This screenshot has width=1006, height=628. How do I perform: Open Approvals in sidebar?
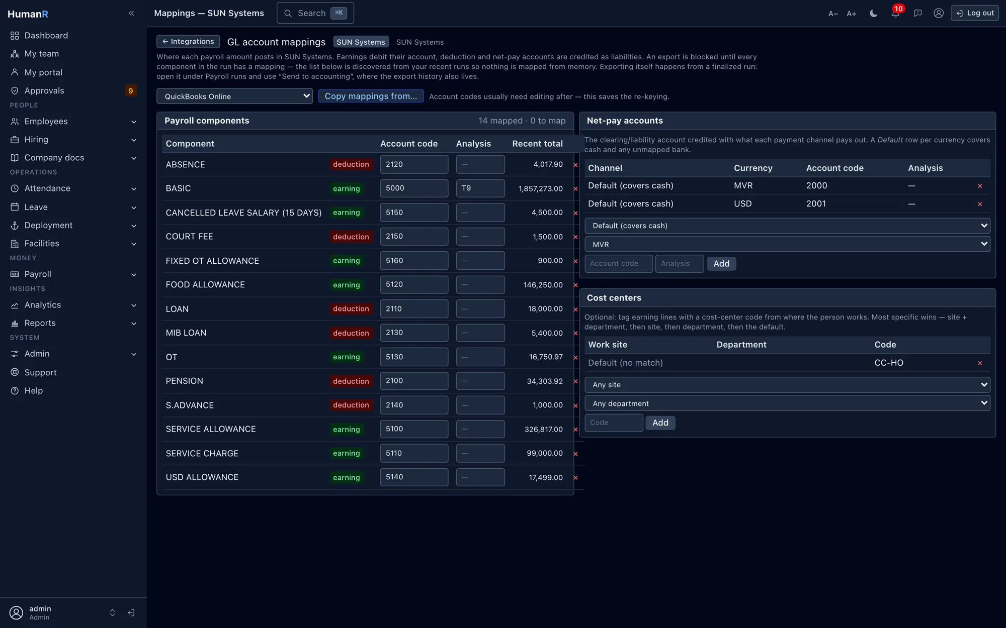[x=73, y=91]
